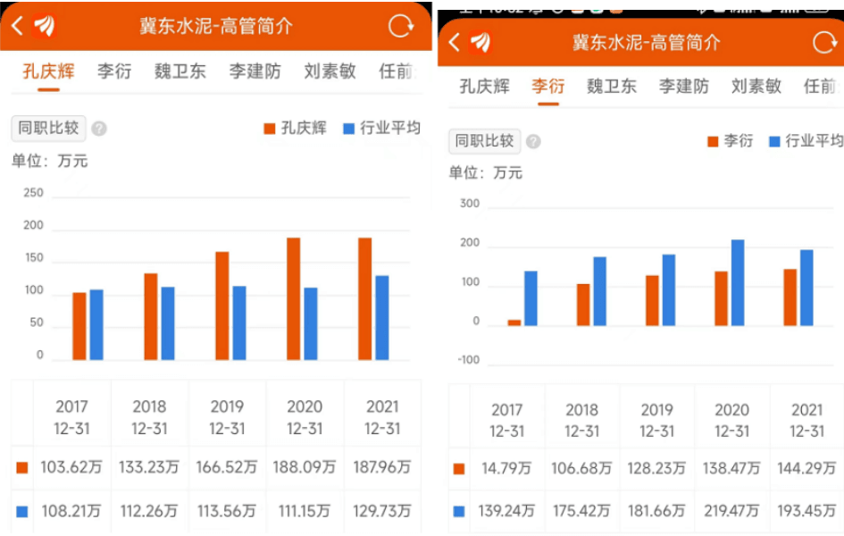Click 2021 12-31 column header in right table
The height and width of the screenshot is (536, 844).
pyautogui.click(x=806, y=420)
